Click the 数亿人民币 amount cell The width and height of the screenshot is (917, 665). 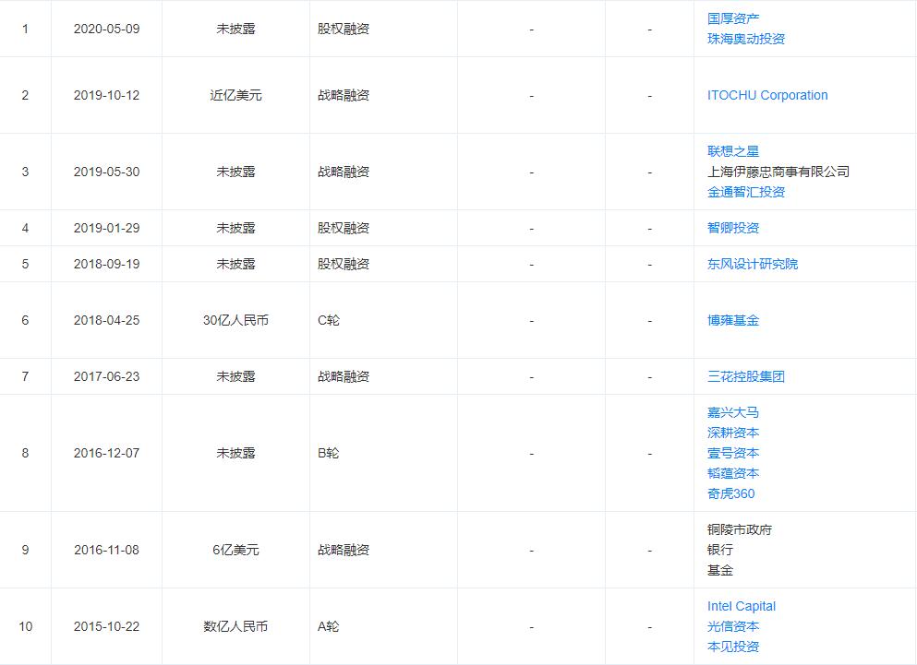[x=235, y=626]
